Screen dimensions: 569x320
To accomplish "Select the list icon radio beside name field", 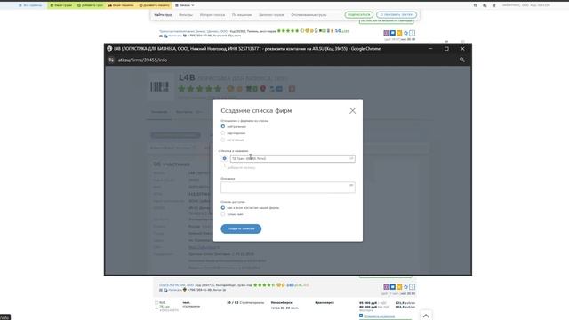I will (224, 158).
